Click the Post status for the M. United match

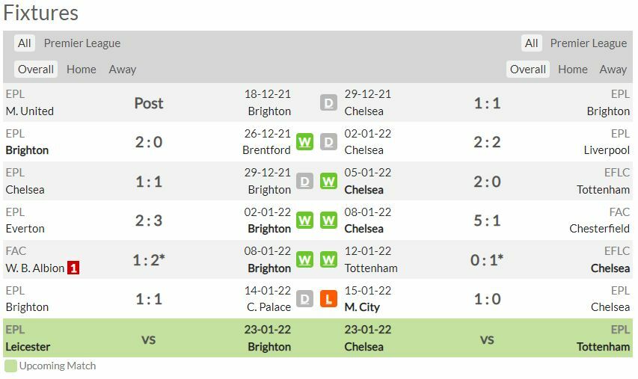tap(149, 103)
